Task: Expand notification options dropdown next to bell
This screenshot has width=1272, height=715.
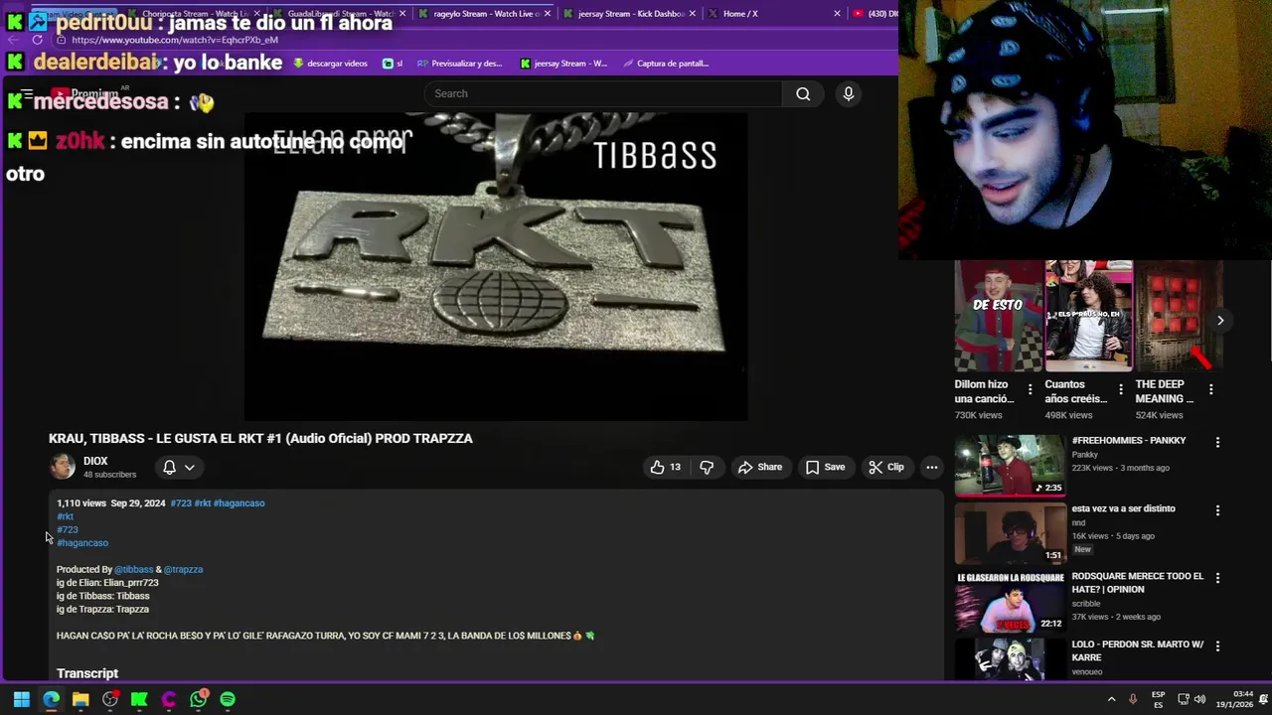Action: 189,467
